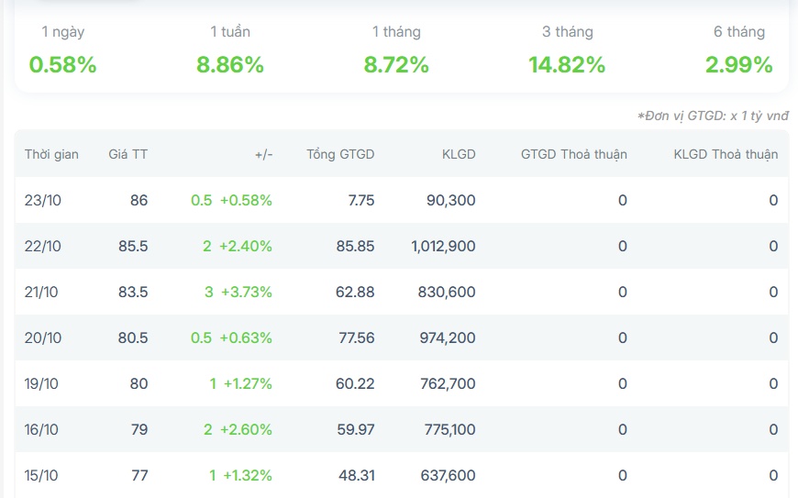Click total value 62.88 on 21/10
This screenshot has width=798, height=498.
[355, 292]
